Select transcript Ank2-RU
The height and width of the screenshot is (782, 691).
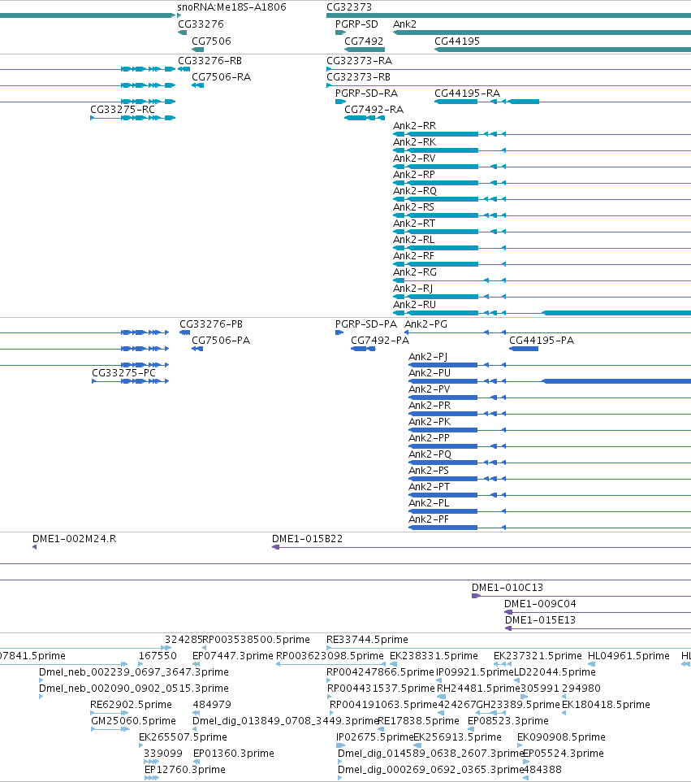pos(414,304)
